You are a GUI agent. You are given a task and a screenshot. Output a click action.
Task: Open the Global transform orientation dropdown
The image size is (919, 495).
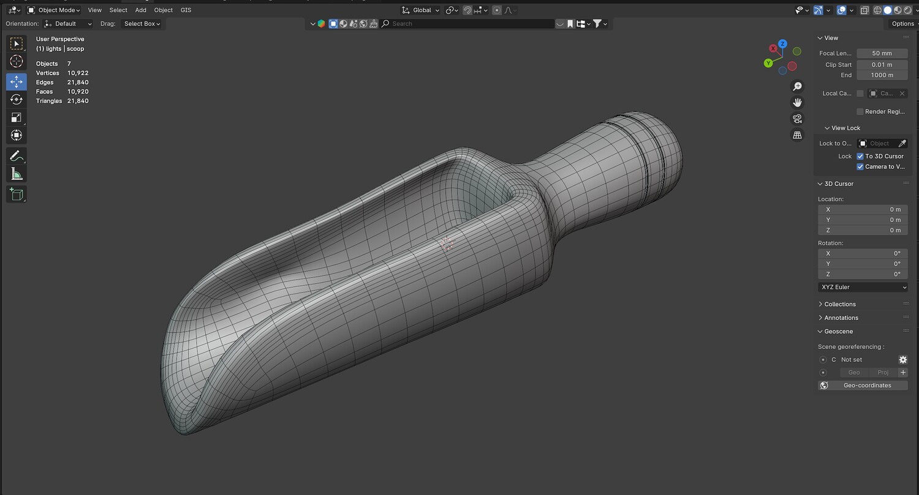(x=421, y=10)
